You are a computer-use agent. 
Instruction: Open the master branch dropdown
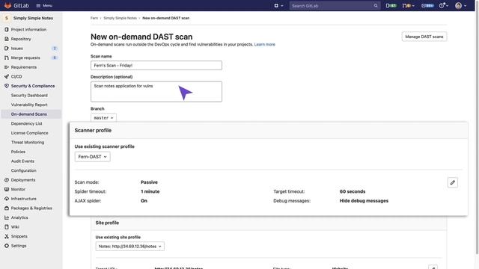tap(103, 118)
